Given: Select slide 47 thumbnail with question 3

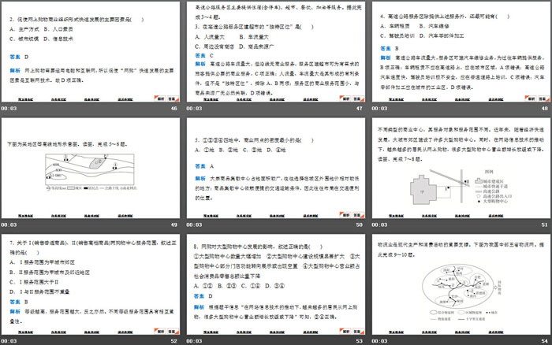Looking at the screenshot, I should pyautogui.click(x=276, y=52).
